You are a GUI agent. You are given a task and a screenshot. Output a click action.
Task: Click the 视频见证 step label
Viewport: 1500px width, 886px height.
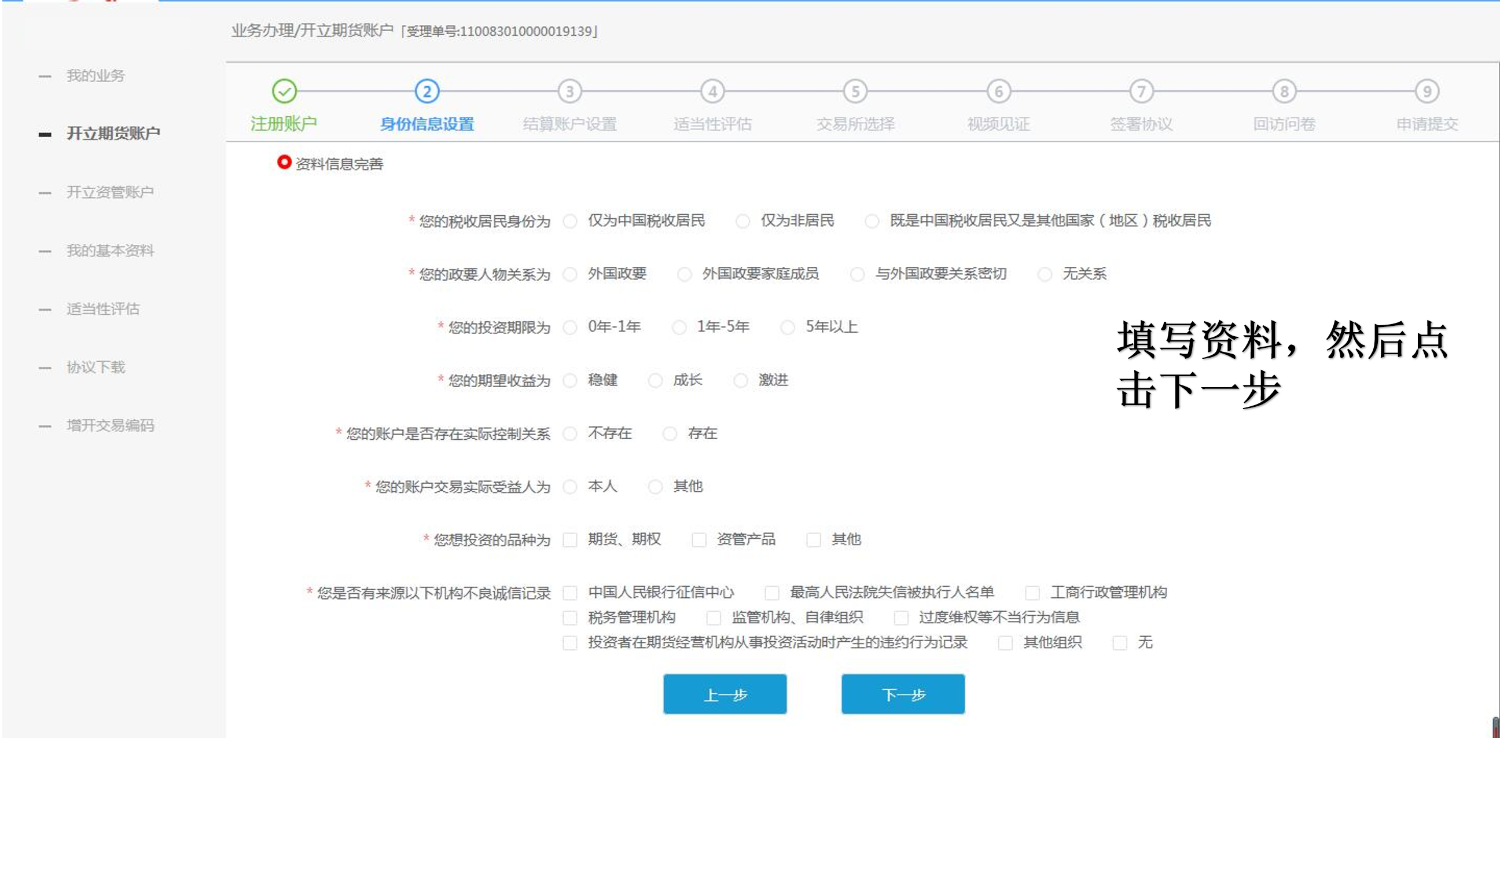tap(999, 124)
